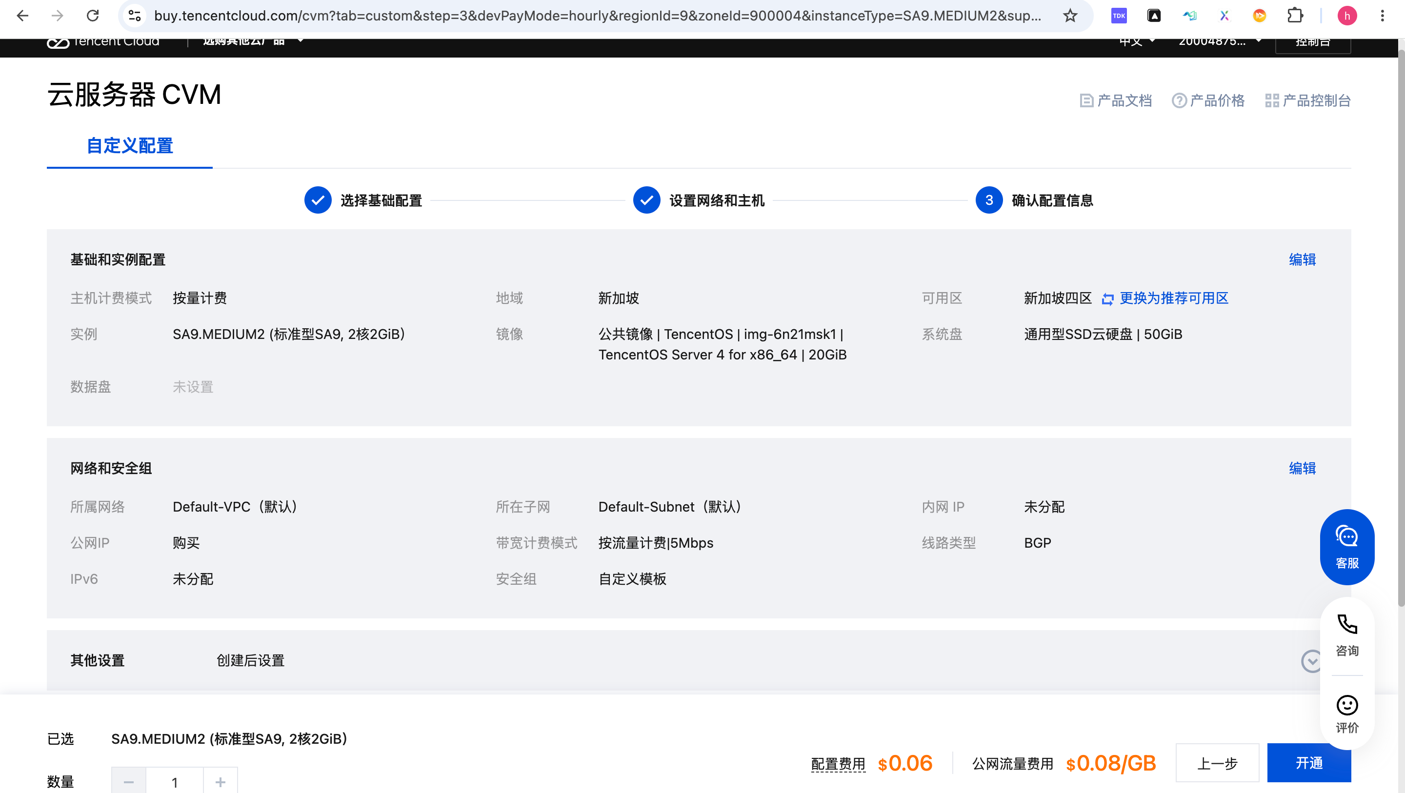Image resolution: width=1405 pixels, height=793 pixels.
Task: Click the browser forward arrow
Action: coord(57,16)
